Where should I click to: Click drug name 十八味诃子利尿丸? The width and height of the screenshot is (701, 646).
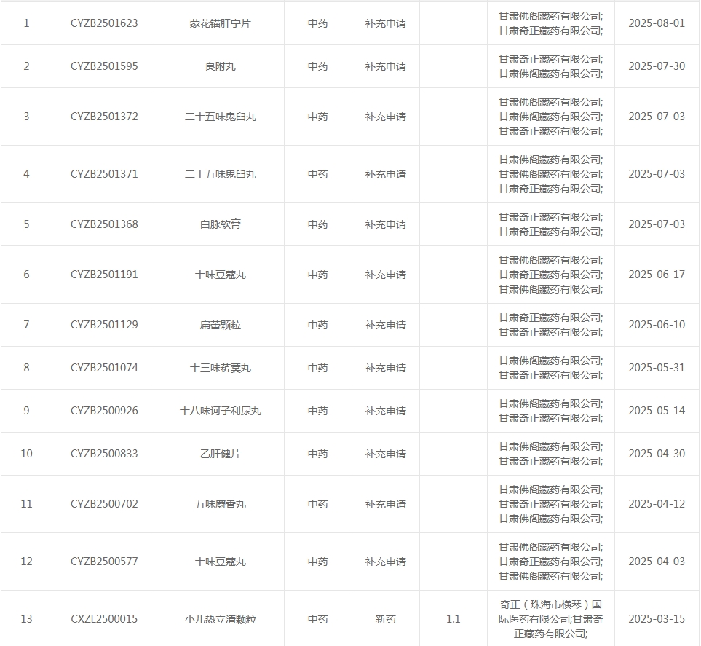point(221,411)
